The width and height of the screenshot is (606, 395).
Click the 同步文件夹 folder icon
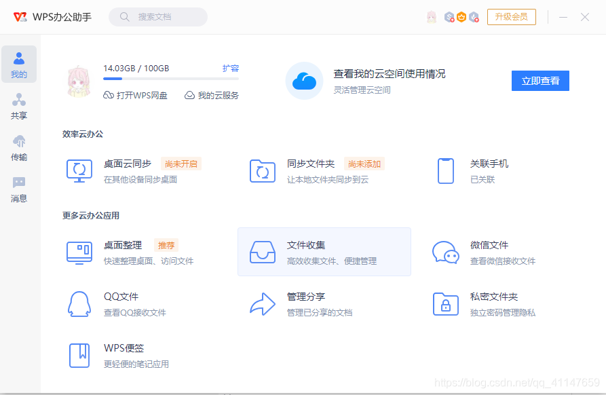[x=263, y=171]
